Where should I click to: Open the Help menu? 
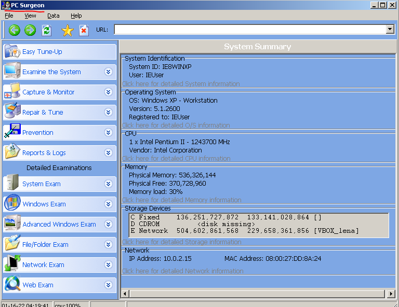[x=76, y=16]
